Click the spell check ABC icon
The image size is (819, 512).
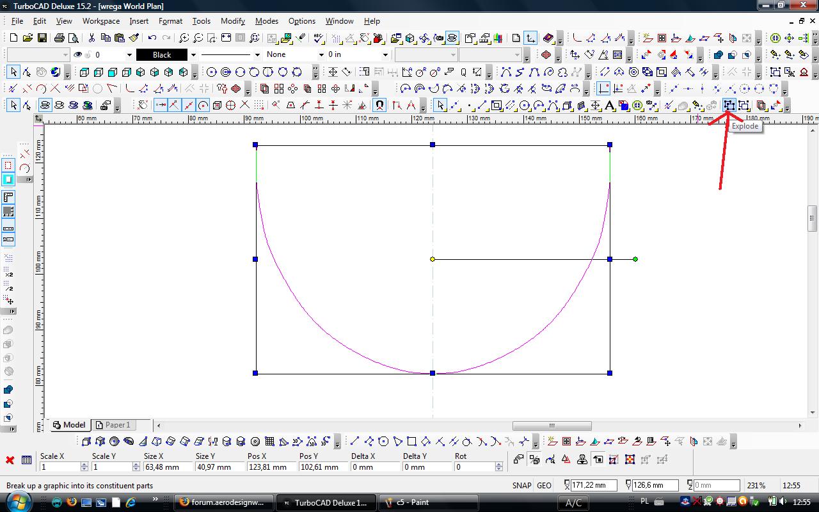(x=318, y=38)
